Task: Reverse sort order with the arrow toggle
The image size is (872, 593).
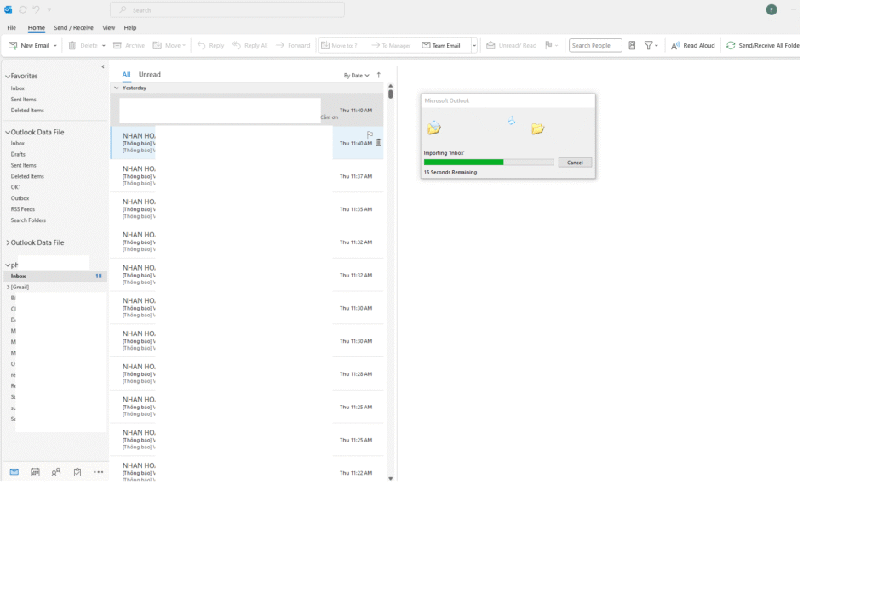Action: pyautogui.click(x=379, y=75)
